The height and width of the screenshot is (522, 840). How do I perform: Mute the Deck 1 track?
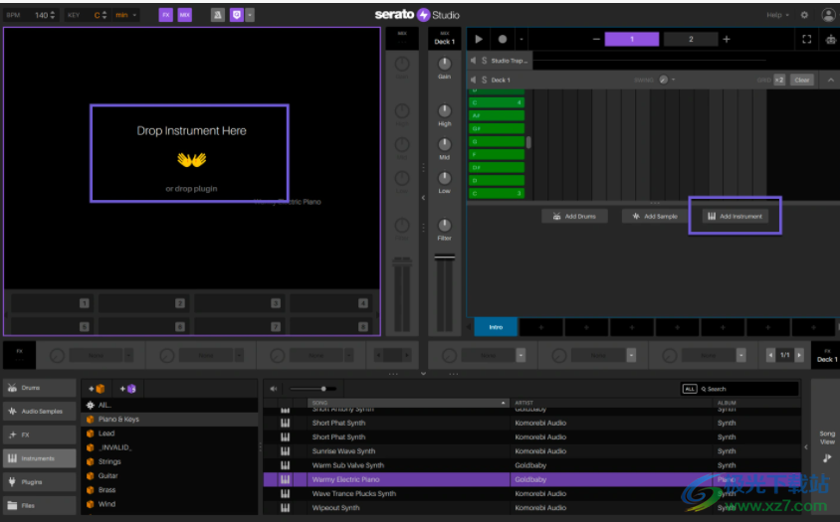tap(473, 80)
